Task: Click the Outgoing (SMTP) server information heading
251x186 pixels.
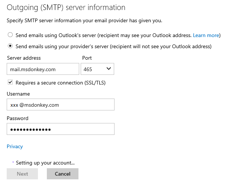Action: 66,7
